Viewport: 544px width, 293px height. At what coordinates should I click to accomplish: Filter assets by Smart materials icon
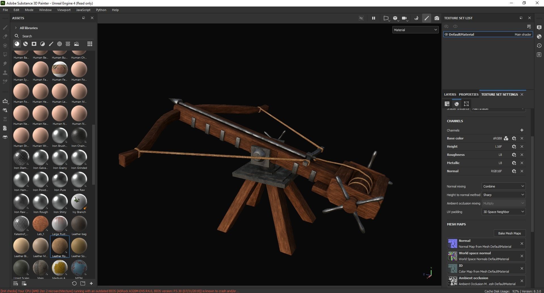[26, 44]
